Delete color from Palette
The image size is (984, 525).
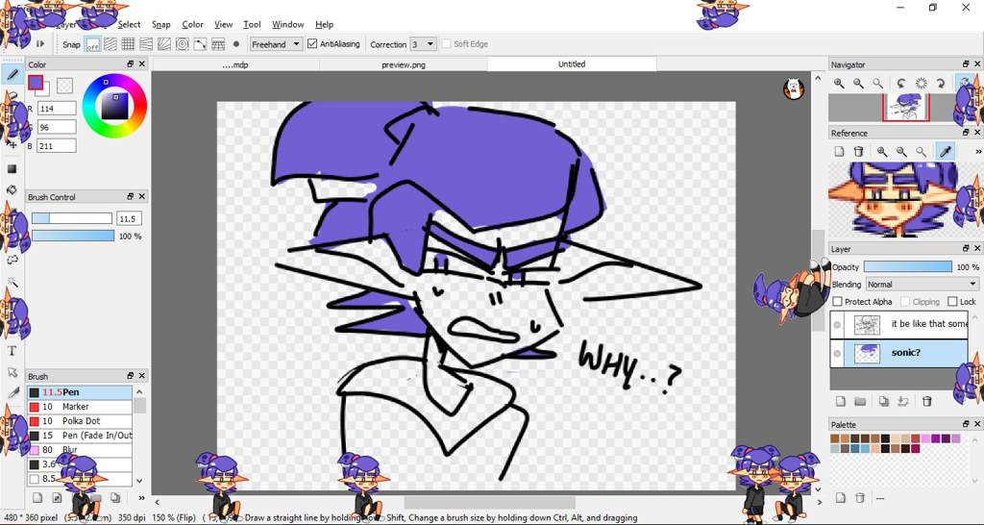[860, 498]
